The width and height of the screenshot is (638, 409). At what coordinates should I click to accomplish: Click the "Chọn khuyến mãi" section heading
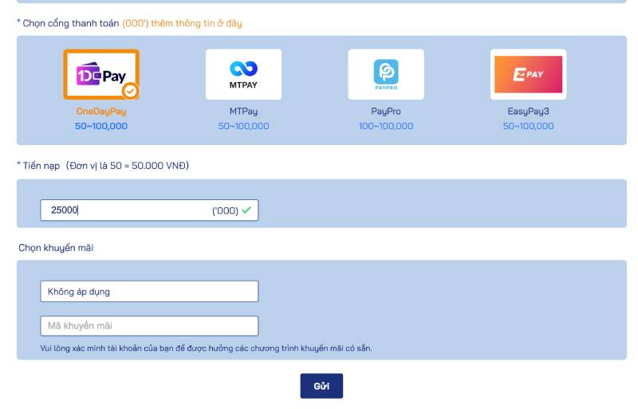coord(56,248)
